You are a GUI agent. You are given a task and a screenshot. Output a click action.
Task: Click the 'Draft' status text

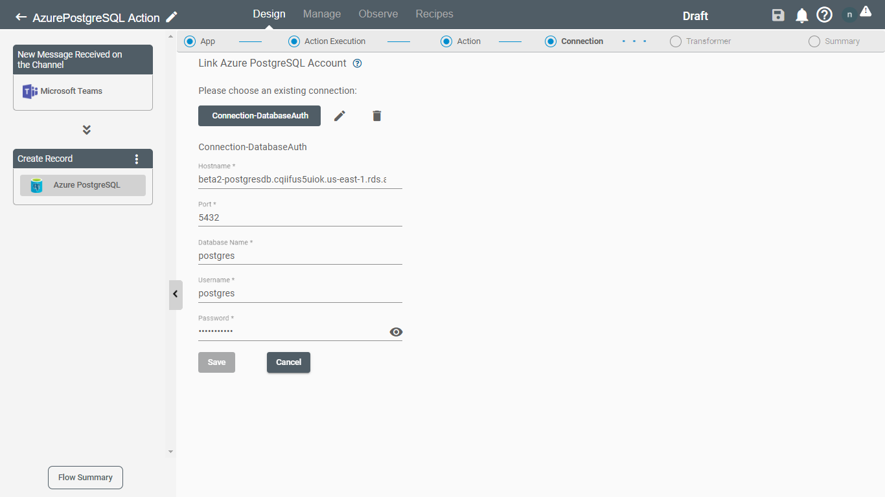coord(695,16)
